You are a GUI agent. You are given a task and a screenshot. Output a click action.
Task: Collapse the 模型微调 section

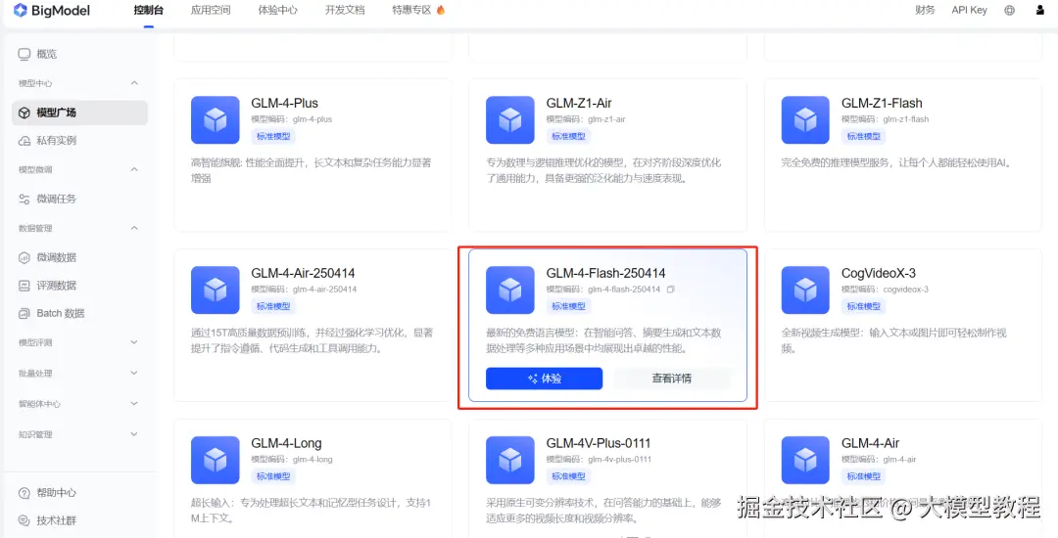pyautogui.click(x=134, y=169)
